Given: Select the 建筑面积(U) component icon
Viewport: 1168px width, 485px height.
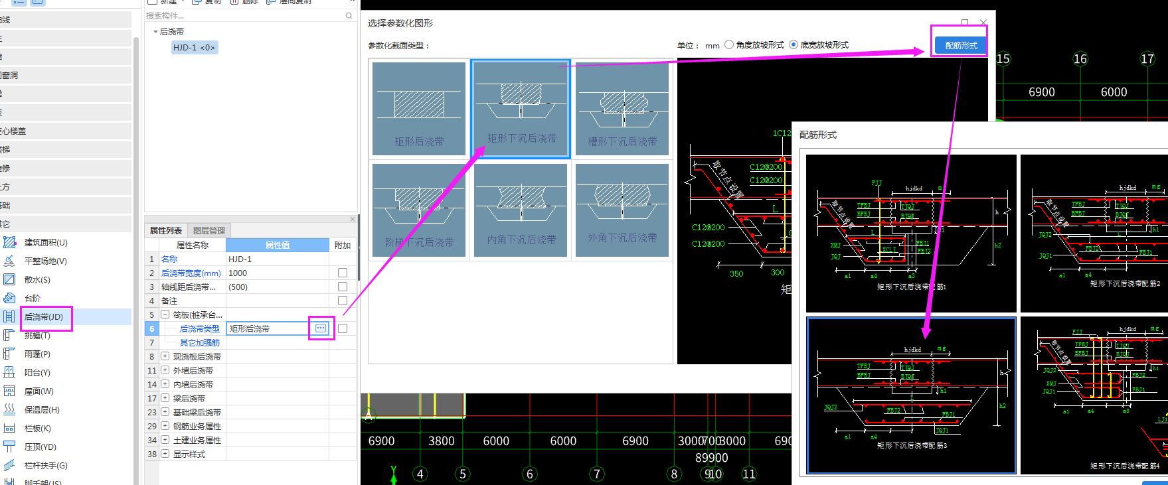Looking at the screenshot, I should pyautogui.click(x=9, y=242).
